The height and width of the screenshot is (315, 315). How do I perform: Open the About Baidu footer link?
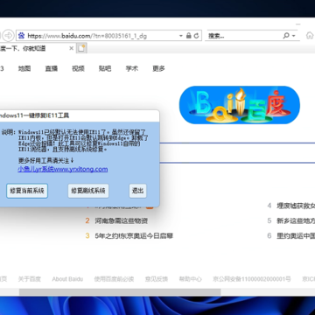(67, 279)
